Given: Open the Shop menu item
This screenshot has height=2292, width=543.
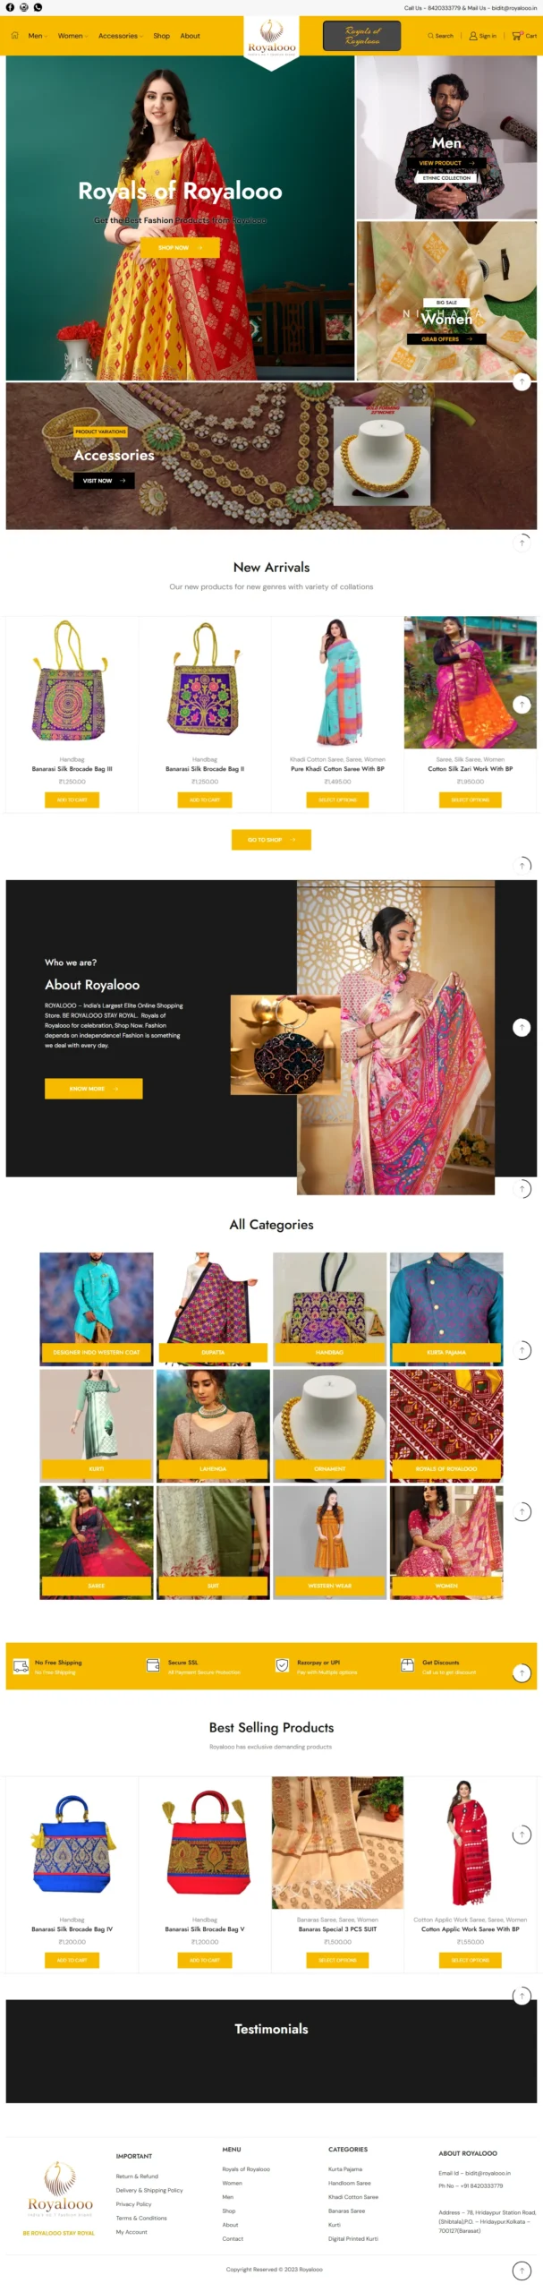Looking at the screenshot, I should pyautogui.click(x=161, y=36).
